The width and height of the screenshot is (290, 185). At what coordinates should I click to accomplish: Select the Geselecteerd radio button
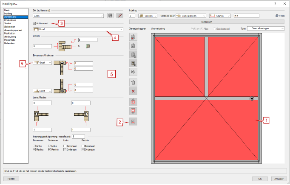(214, 29)
